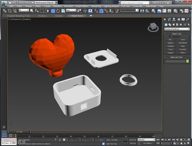
Task: Select the Shapes category icon
Action: (x=170, y=25)
